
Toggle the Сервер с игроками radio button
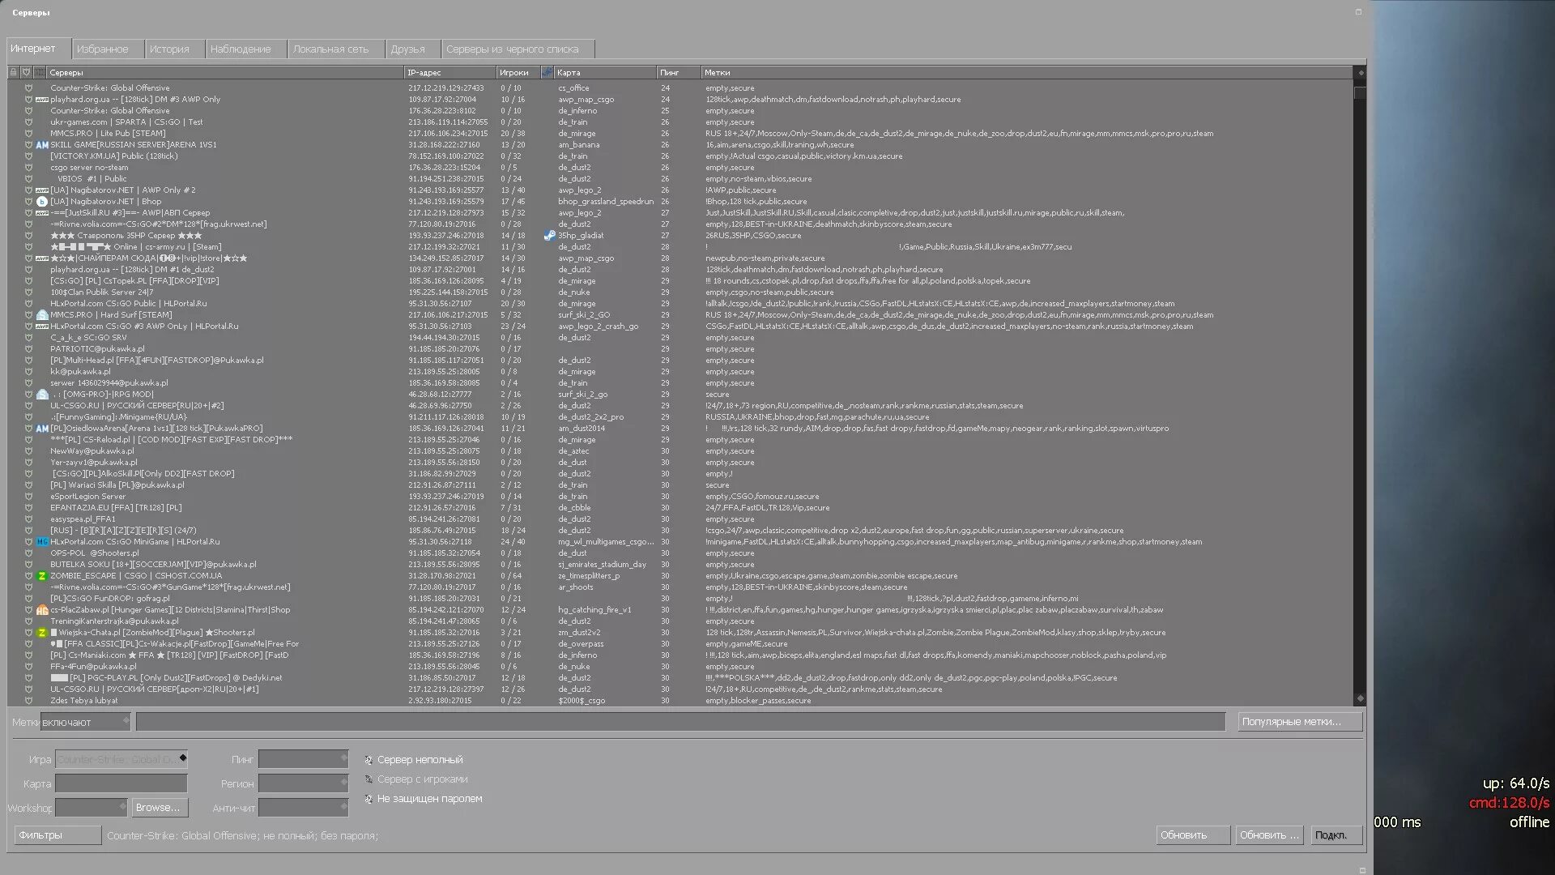pos(371,779)
